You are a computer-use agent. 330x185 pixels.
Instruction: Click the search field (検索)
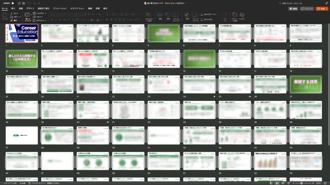coord(301,3)
